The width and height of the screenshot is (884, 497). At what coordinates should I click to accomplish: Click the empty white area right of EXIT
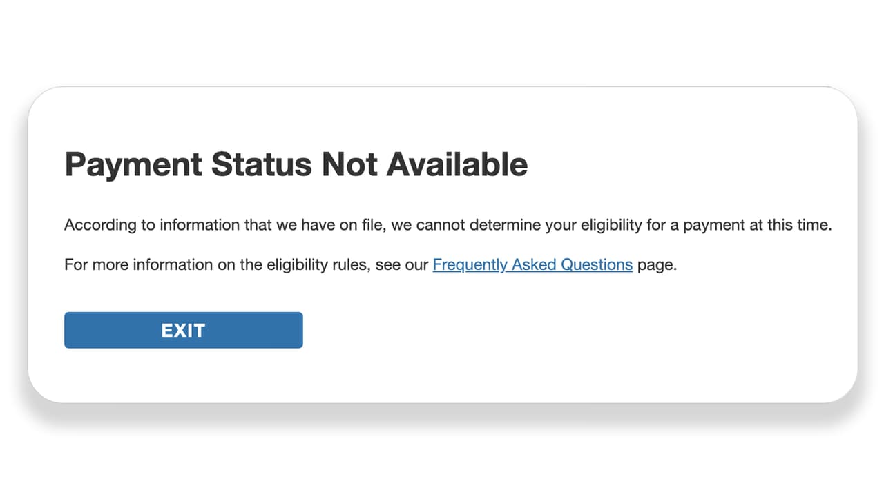click(552, 330)
